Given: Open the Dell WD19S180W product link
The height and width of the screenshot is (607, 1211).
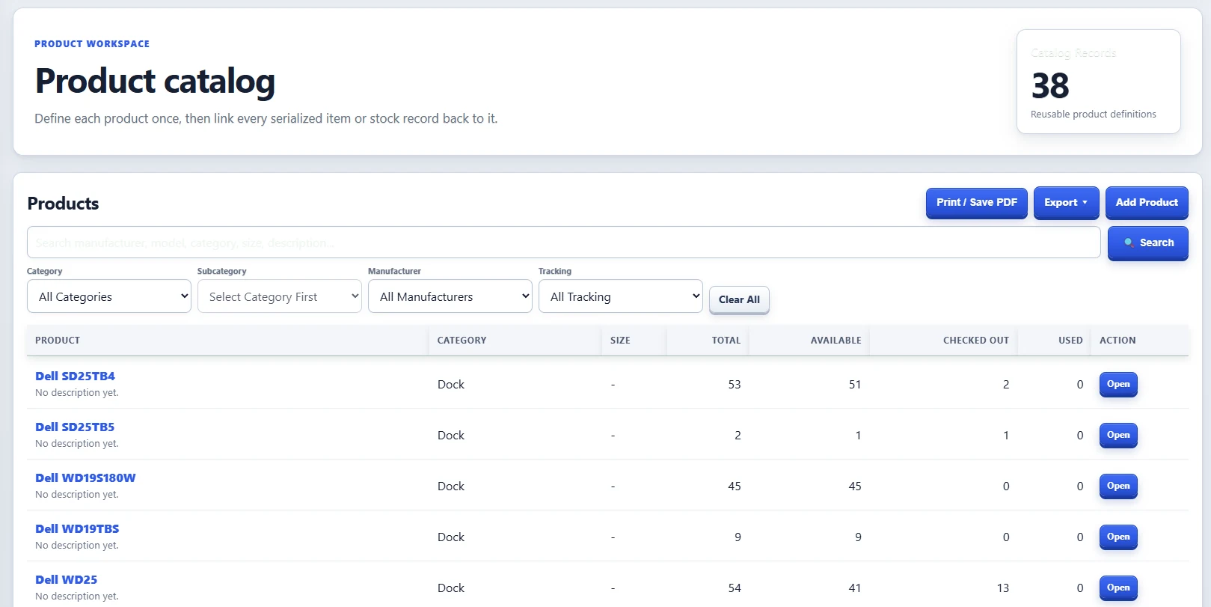Looking at the screenshot, I should click(85, 478).
